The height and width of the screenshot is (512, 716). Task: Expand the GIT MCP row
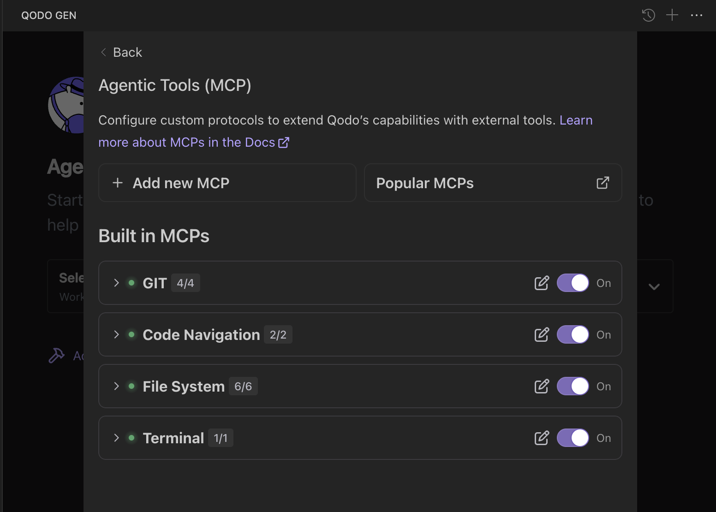click(116, 283)
